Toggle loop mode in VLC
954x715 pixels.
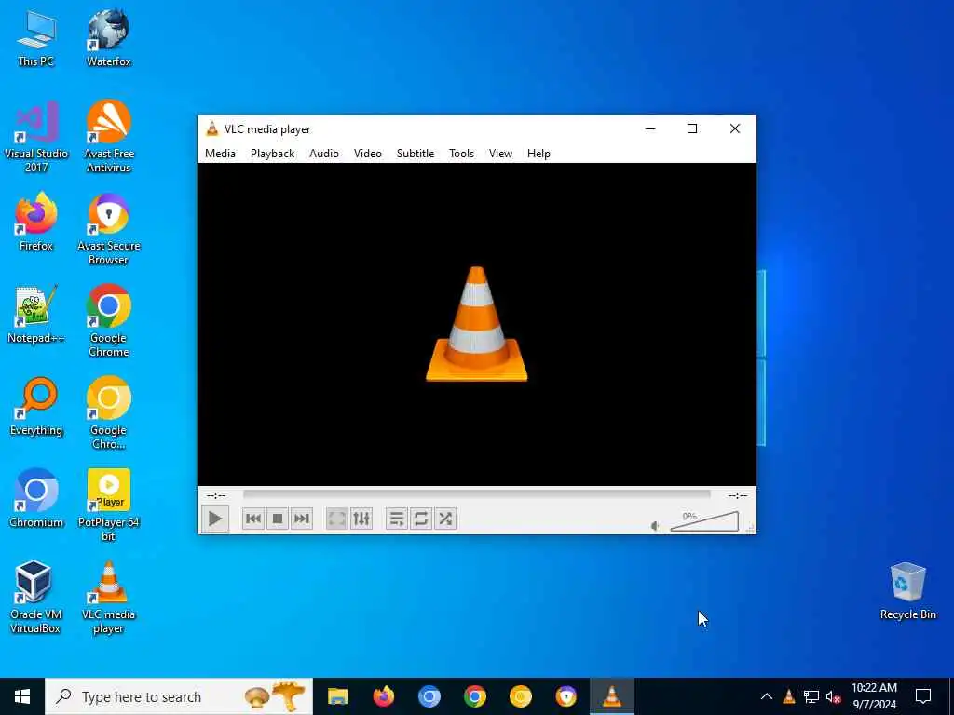[x=421, y=519]
